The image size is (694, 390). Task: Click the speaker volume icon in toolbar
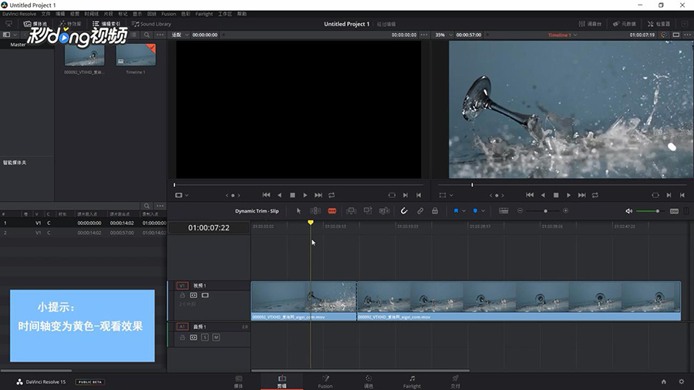[x=628, y=210]
